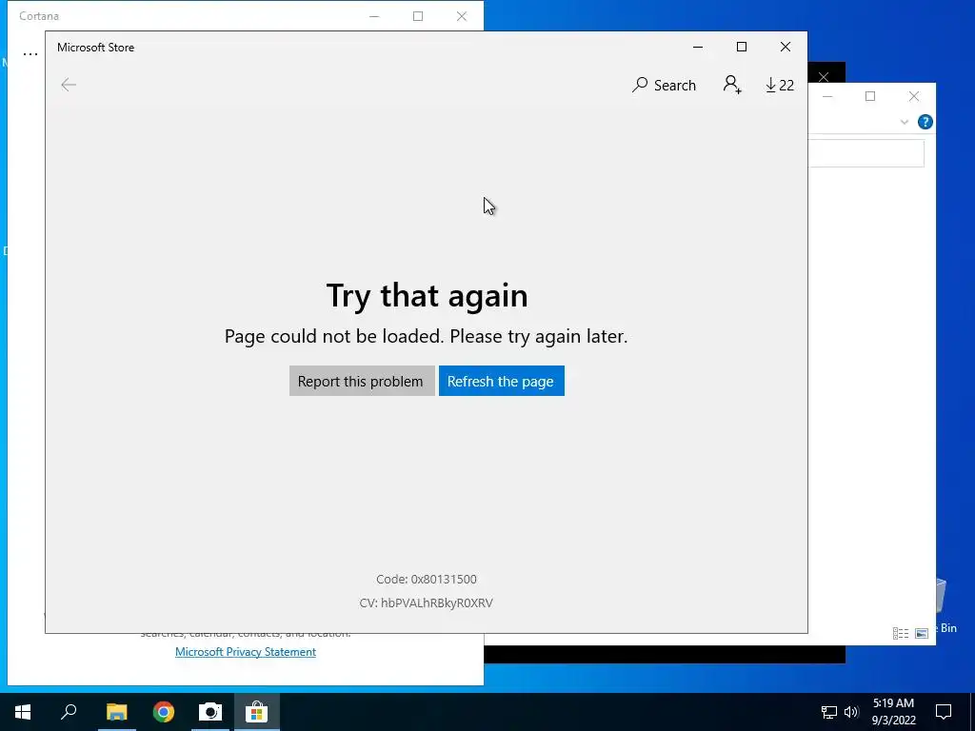Click File Explorer search box
This screenshot has width=975, height=731.
(866, 153)
